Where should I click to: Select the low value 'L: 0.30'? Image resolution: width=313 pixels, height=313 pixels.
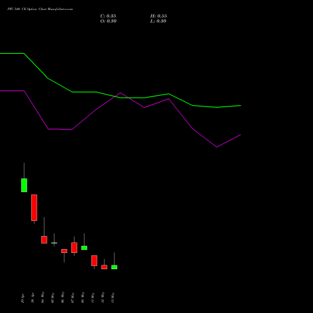158,21
